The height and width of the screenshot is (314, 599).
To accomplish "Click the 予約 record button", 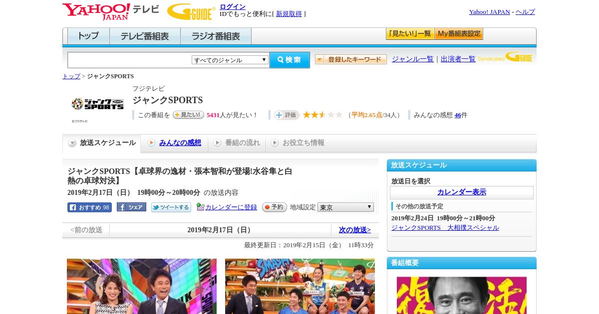I will tap(275, 207).
